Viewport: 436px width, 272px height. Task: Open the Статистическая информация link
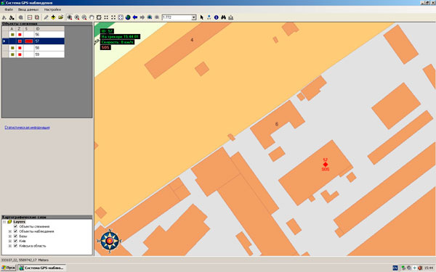28,128
